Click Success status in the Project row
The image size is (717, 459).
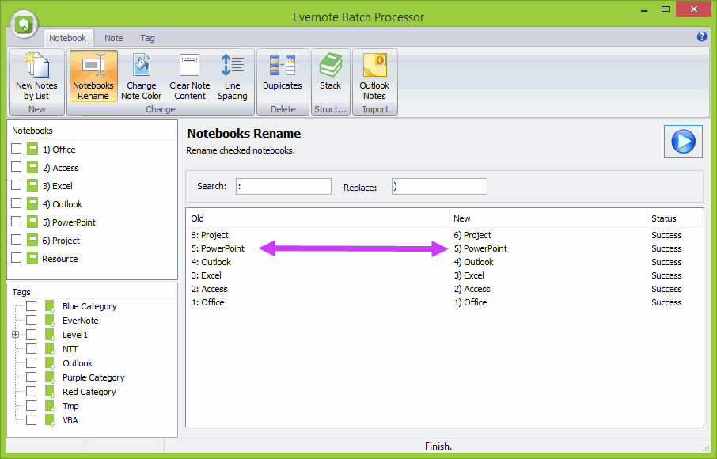[x=666, y=235]
